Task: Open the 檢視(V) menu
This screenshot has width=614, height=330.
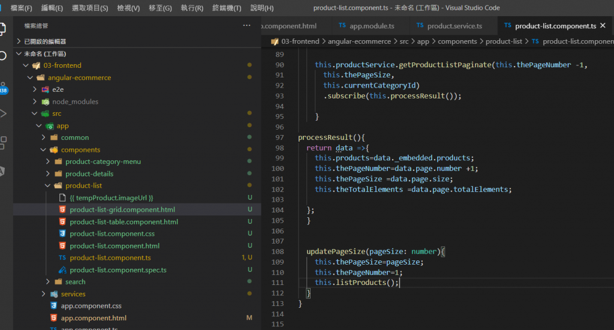Action: [x=128, y=8]
